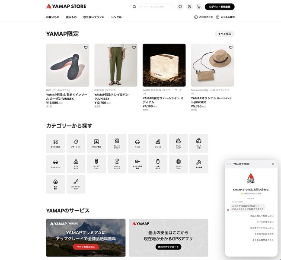Select the ランタン ライト lantern category tile
281x260 pixels.
tap(178, 164)
